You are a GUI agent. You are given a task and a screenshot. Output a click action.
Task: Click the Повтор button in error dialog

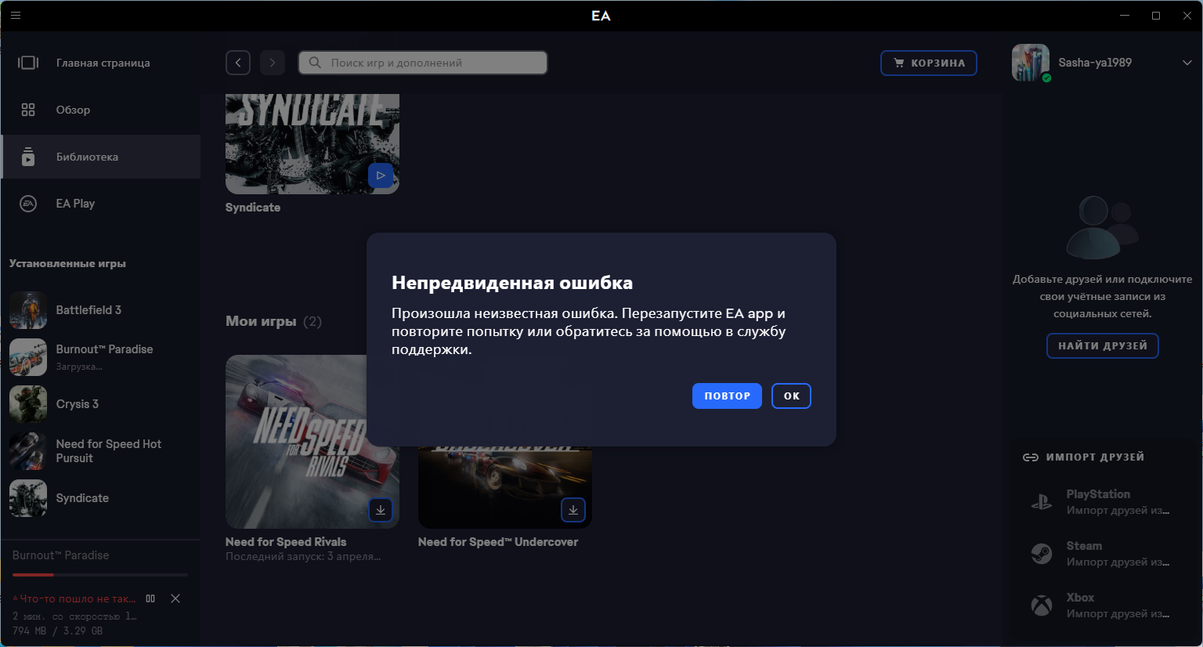pyautogui.click(x=727, y=396)
